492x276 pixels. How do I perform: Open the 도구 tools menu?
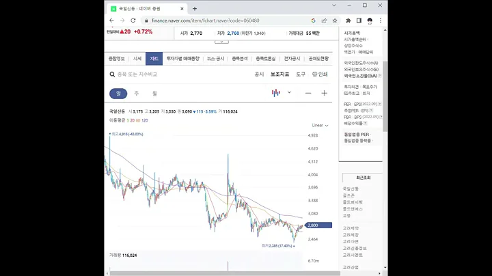coord(301,74)
